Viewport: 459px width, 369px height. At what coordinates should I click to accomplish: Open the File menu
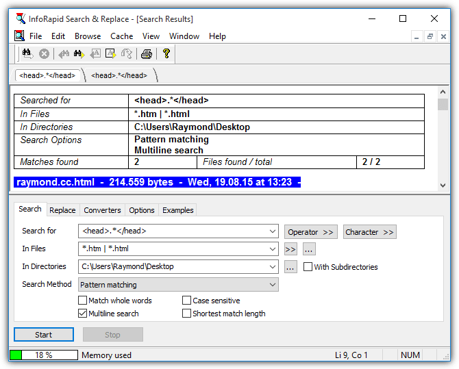point(36,36)
